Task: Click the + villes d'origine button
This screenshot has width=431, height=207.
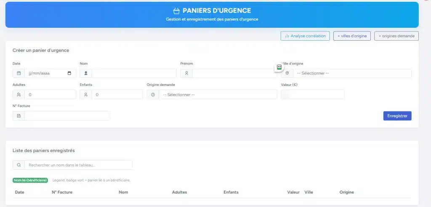Action: (352, 36)
